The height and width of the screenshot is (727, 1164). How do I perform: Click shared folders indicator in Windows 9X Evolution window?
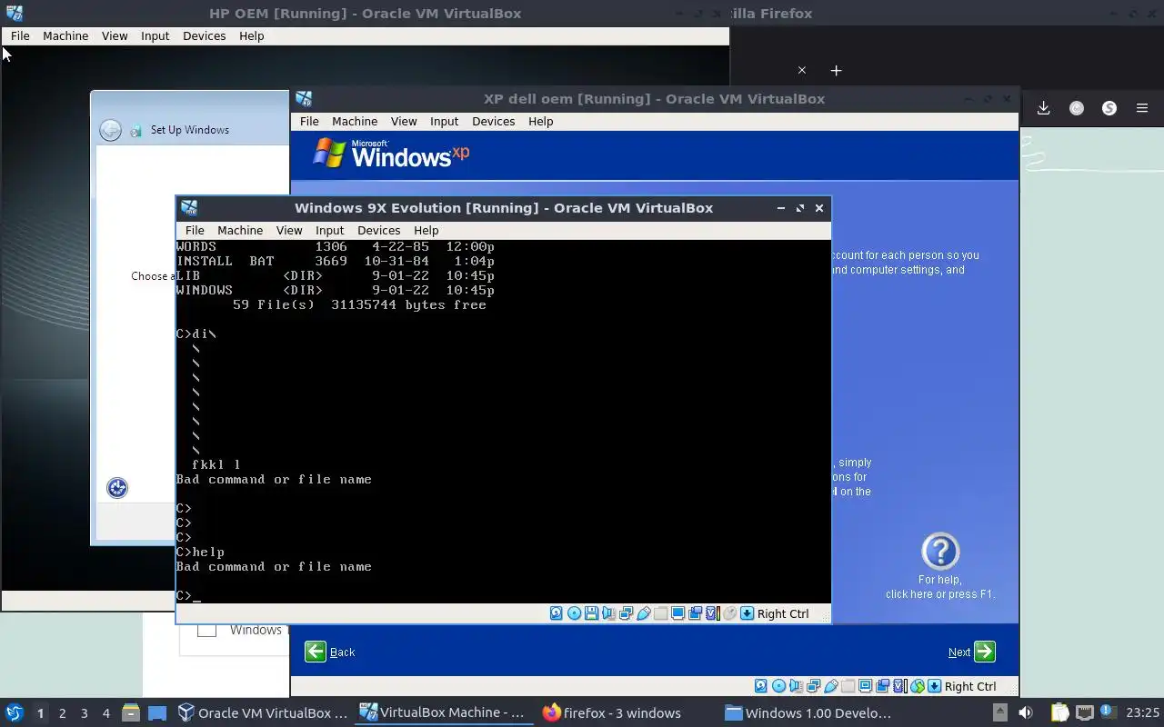[x=661, y=613]
